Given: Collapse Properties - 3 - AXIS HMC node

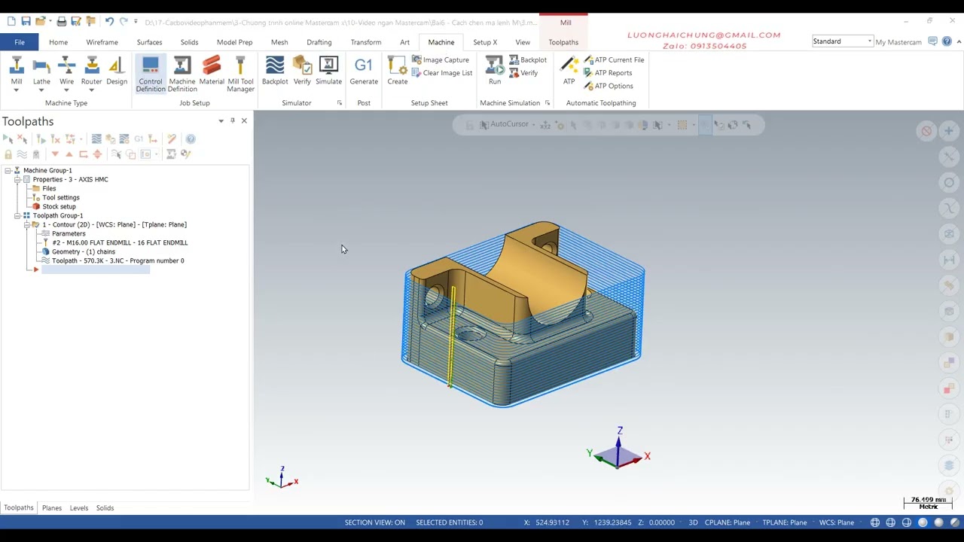Looking at the screenshot, I should tap(17, 180).
